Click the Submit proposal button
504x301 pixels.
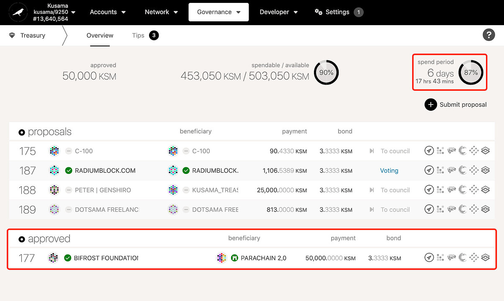tap(455, 105)
